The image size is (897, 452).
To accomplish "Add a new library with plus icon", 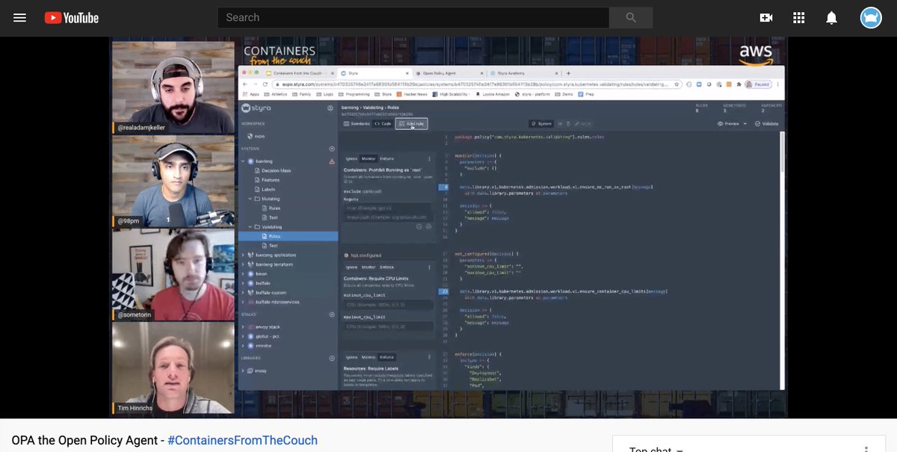I will click(x=332, y=358).
